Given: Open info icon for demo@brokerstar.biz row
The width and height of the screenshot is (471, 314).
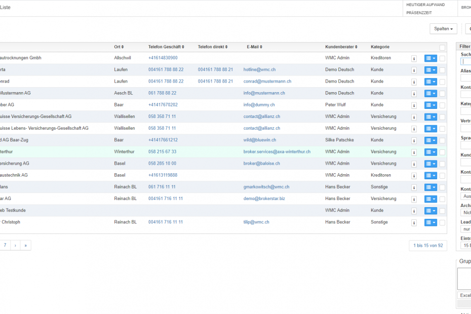Looking at the screenshot, I should coord(414,199).
